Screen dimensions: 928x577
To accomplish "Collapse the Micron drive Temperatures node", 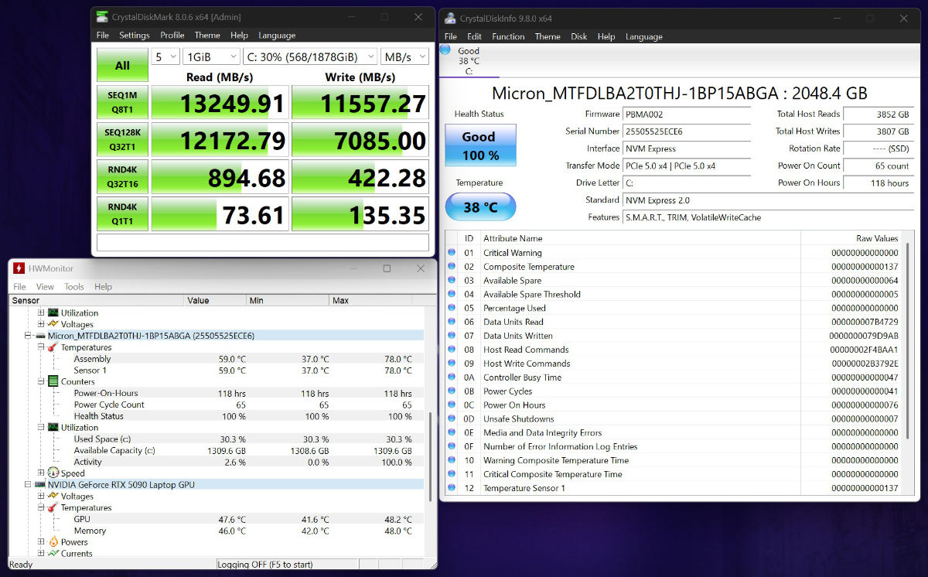I will (41, 347).
